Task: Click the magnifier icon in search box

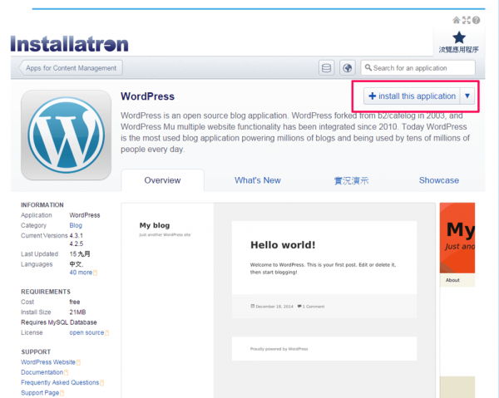Action: (368, 67)
